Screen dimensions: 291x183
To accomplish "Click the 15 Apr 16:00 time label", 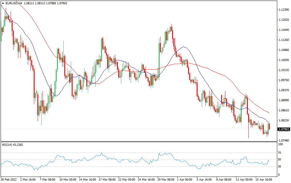I will (x=264, y=180).
